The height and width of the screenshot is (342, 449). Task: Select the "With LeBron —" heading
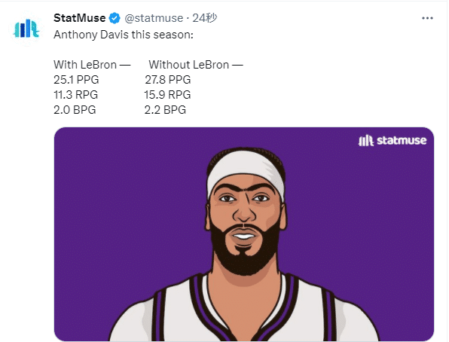click(x=92, y=65)
